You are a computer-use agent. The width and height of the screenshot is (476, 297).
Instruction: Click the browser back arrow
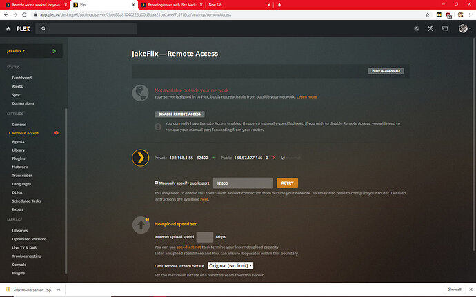(6, 14)
